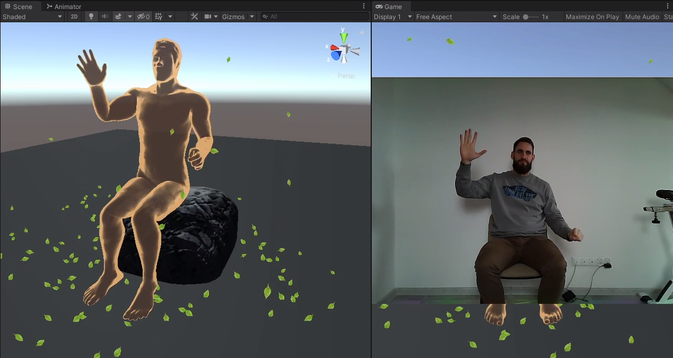
Task: Switch to the Animator tab
Action: click(64, 6)
